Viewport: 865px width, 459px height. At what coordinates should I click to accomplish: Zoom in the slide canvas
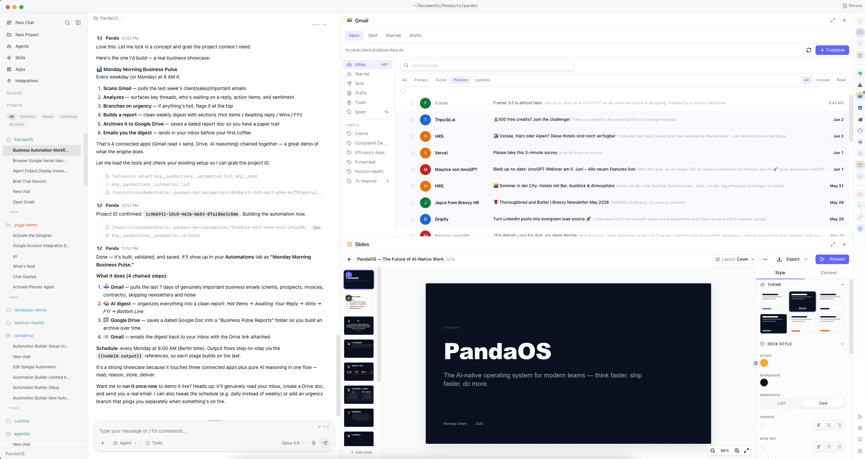pos(737,451)
